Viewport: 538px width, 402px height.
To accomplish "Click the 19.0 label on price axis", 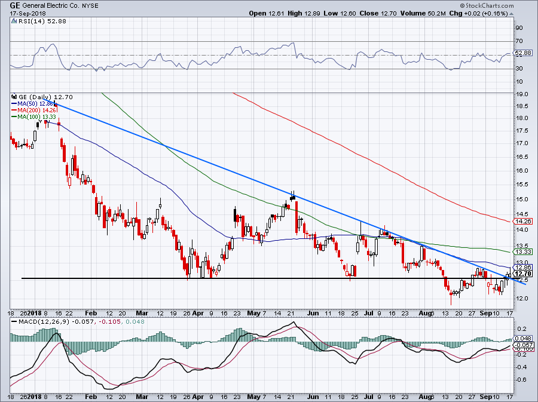I will (521, 94).
